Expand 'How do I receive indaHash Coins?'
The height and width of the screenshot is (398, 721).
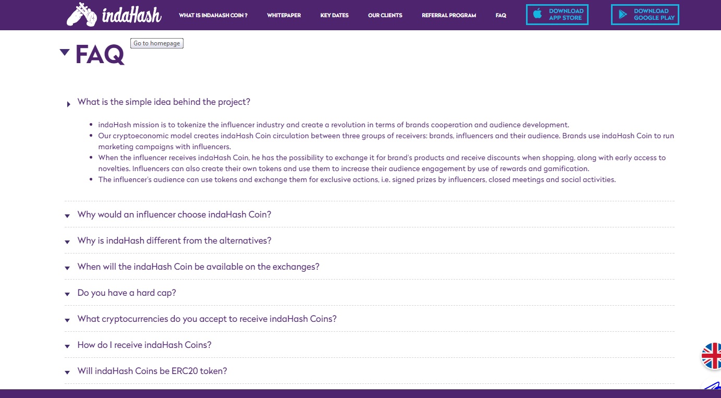click(x=144, y=345)
